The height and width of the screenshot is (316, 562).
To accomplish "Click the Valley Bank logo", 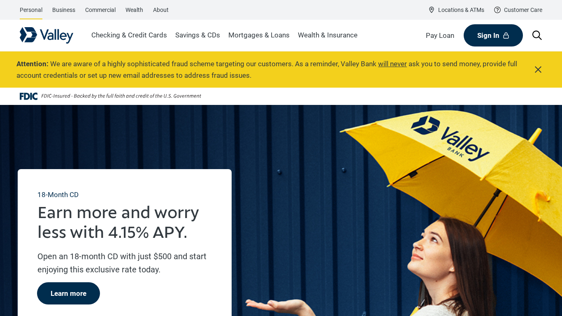I will click(x=46, y=35).
